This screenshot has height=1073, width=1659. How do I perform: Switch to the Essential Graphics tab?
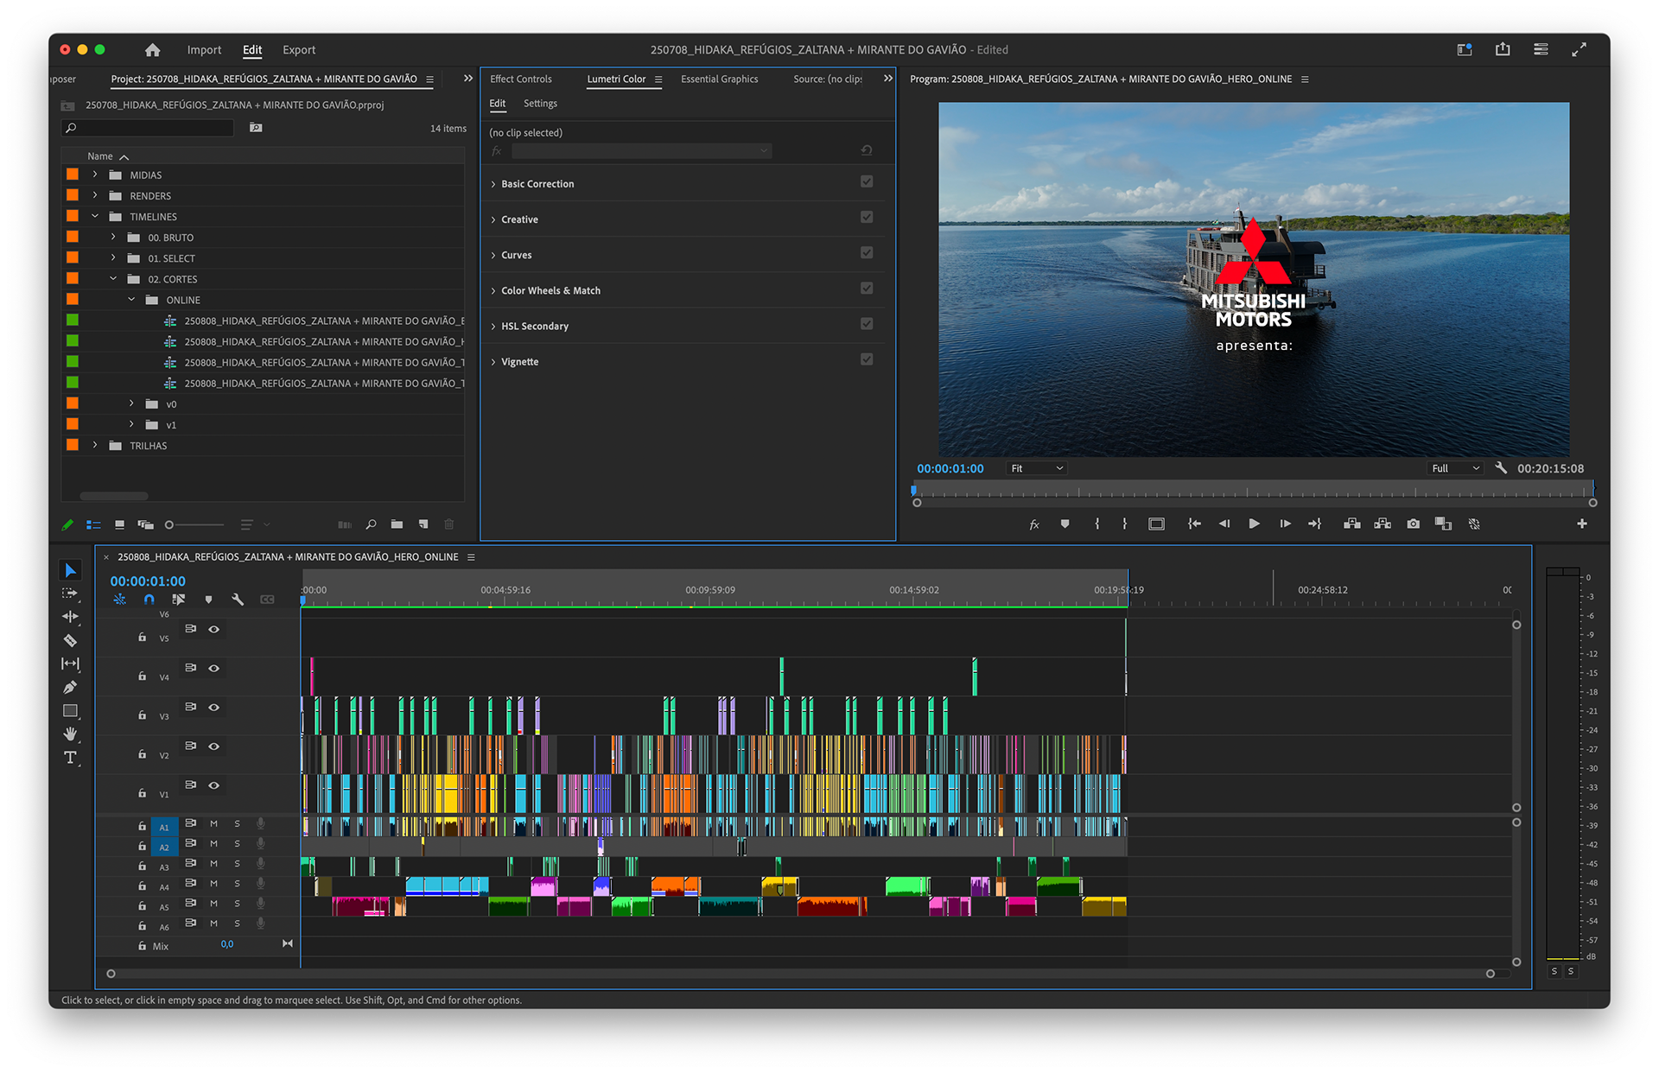[x=719, y=79]
